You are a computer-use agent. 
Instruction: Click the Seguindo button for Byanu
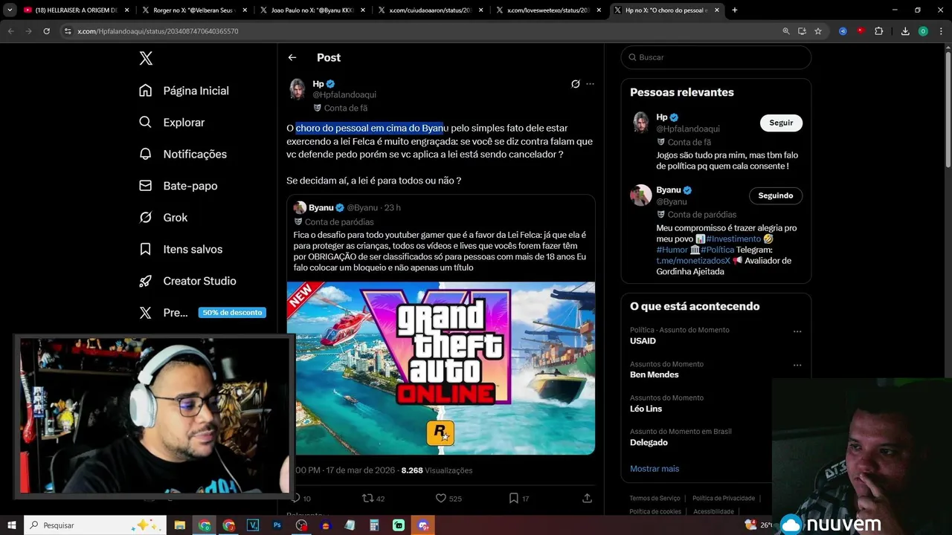click(776, 195)
